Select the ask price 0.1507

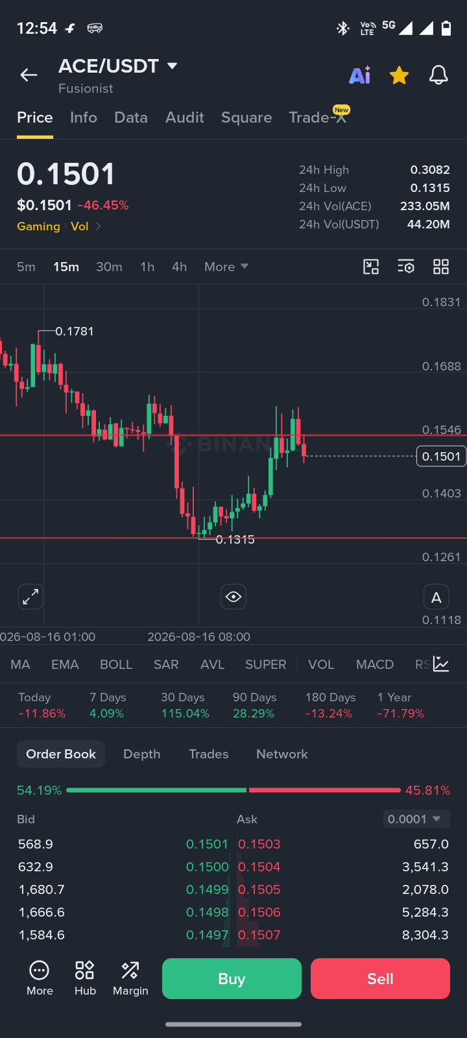(259, 935)
